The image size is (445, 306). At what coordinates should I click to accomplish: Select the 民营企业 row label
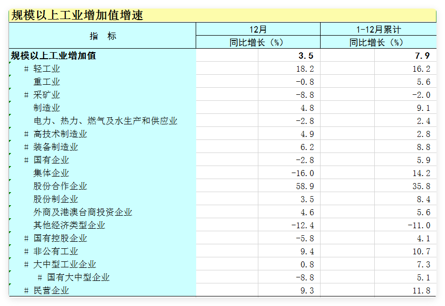[x=51, y=290]
